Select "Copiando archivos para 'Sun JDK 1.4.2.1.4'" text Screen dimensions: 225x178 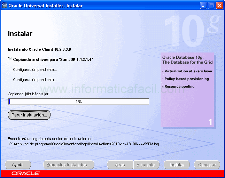[x=53, y=59]
